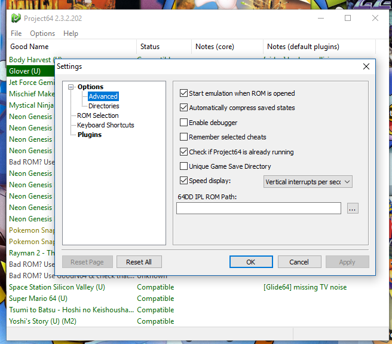The image size is (392, 344).
Task: Go to ROM Selection settings
Action: (98, 115)
